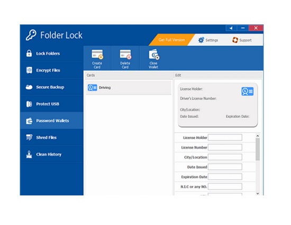Click the N.I.C or any NO. field
The width and height of the screenshot is (291, 225).
225,186
